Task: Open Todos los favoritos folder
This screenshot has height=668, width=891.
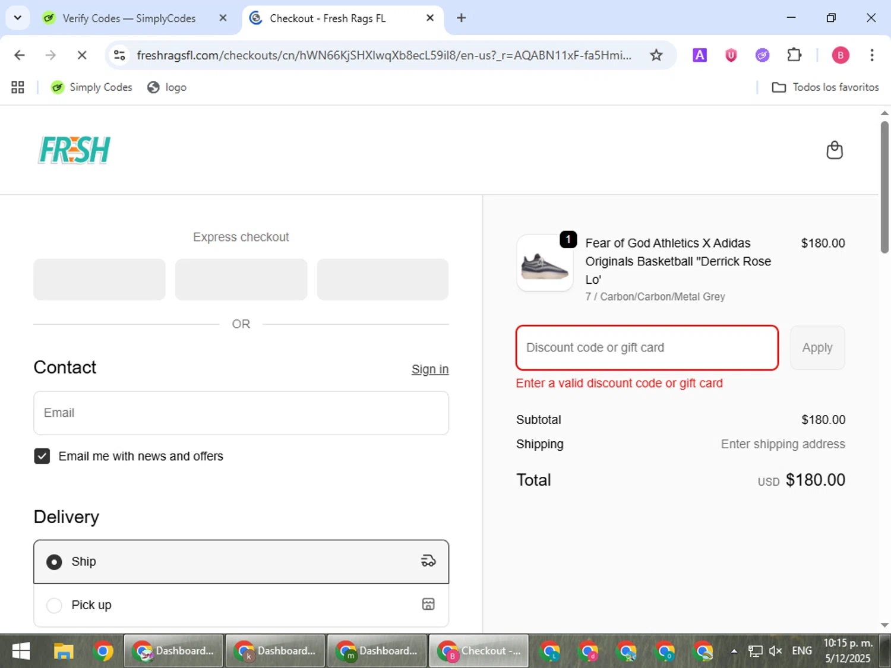Action: click(825, 87)
